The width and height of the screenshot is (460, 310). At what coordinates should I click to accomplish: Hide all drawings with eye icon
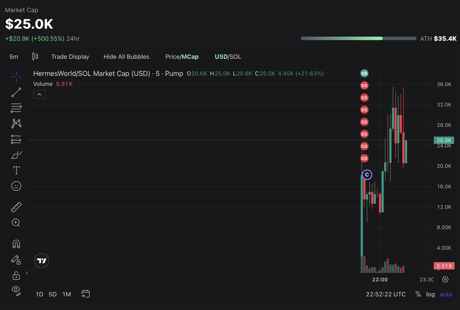(16, 291)
